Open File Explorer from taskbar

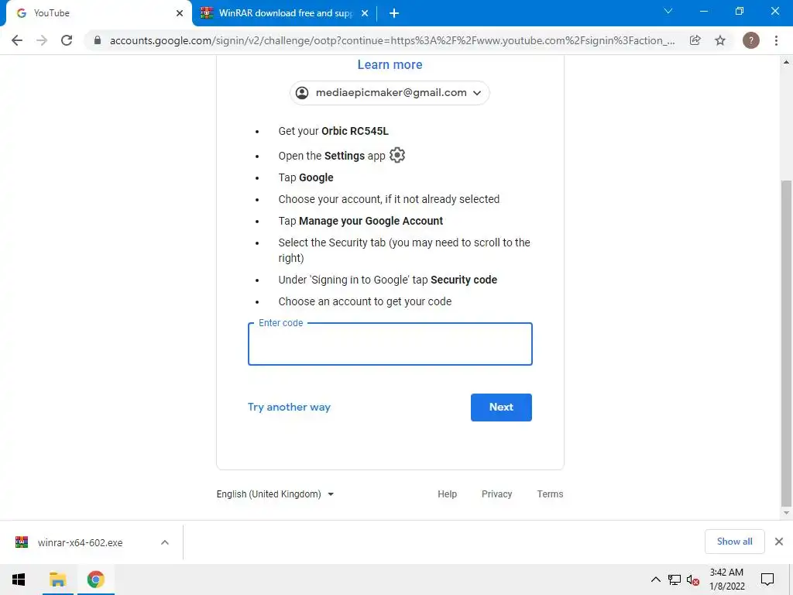click(57, 580)
